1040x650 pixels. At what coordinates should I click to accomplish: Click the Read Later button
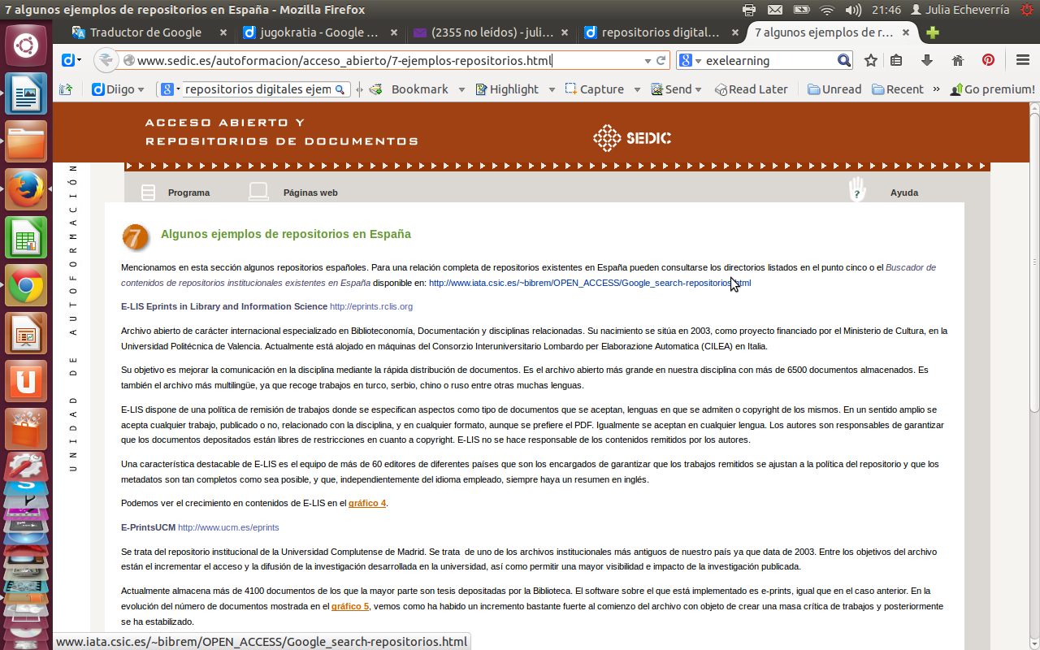coord(751,89)
